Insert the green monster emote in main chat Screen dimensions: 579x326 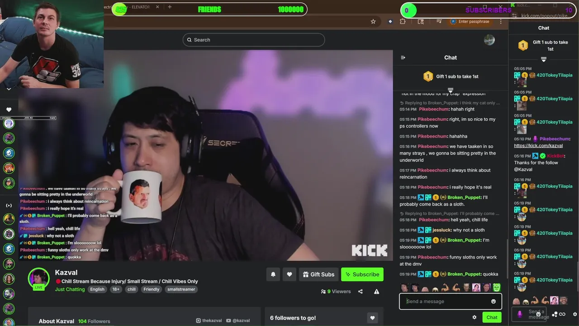click(497, 288)
